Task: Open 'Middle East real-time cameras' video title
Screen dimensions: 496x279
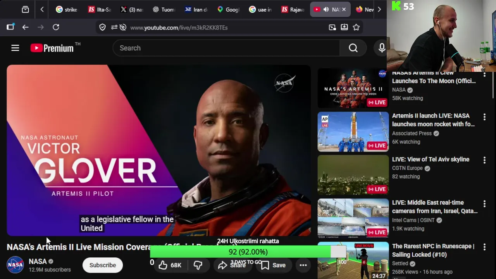Action: [435, 207]
